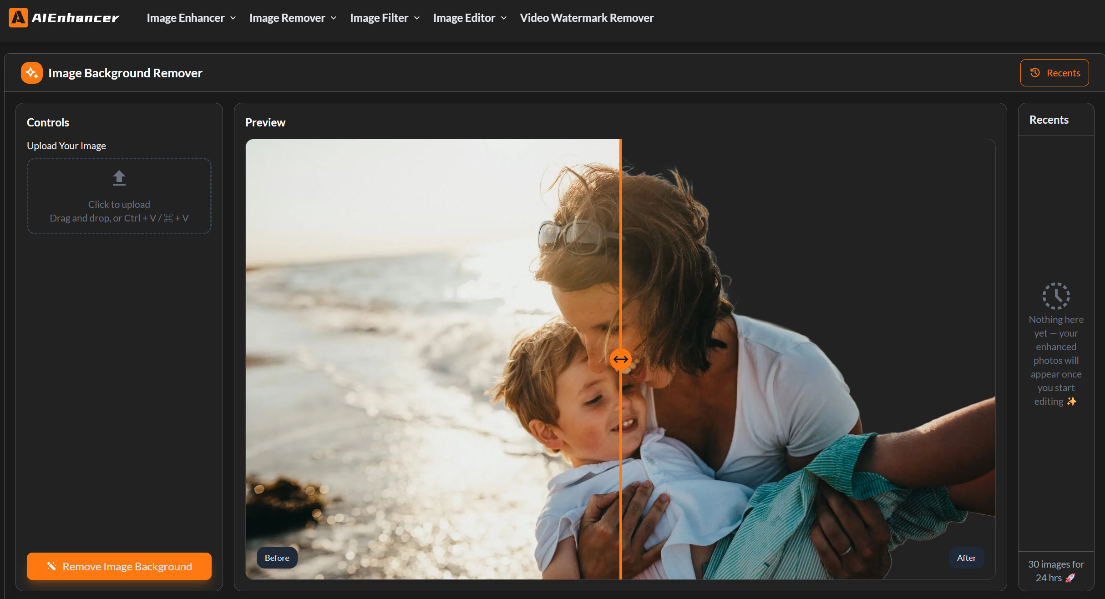The height and width of the screenshot is (599, 1105).
Task: Click the rocket icon near 30 images text
Action: tap(1070, 578)
